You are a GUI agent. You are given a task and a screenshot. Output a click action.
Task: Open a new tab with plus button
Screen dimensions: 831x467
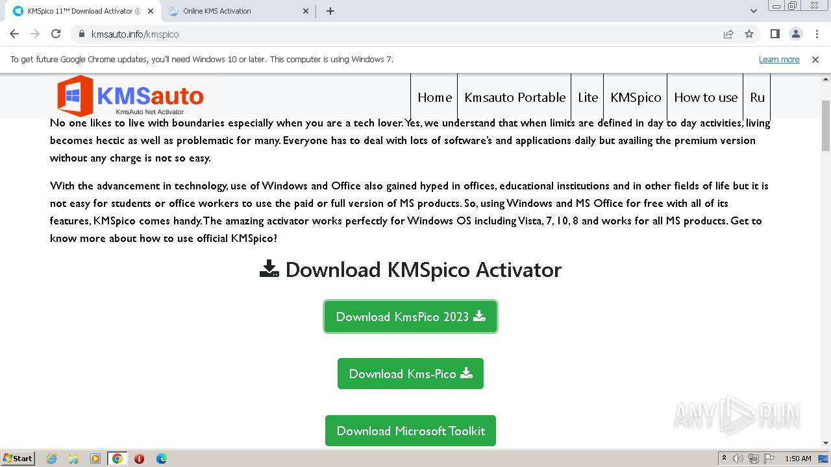330,11
